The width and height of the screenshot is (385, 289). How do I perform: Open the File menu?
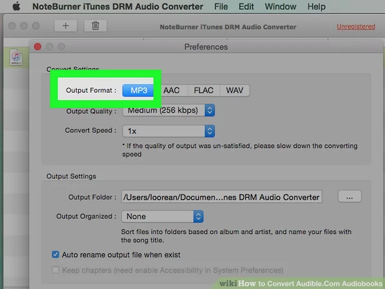(x=221, y=7)
